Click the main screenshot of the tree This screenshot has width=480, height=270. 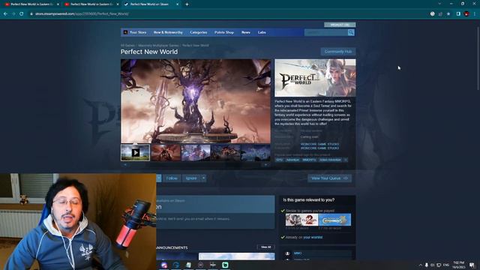coord(196,101)
